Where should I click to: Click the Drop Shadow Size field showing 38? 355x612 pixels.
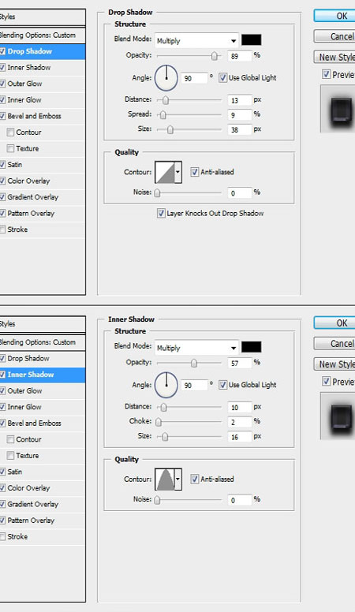tap(239, 129)
